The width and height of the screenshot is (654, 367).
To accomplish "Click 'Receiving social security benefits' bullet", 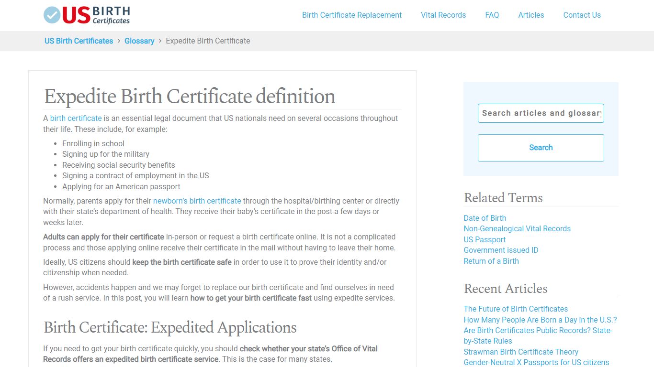I will tap(119, 165).
